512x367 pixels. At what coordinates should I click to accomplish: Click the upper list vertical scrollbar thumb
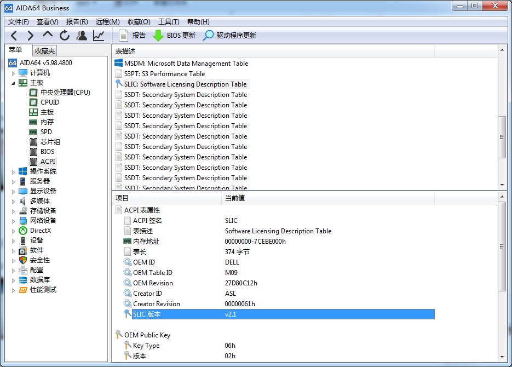(x=502, y=137)
